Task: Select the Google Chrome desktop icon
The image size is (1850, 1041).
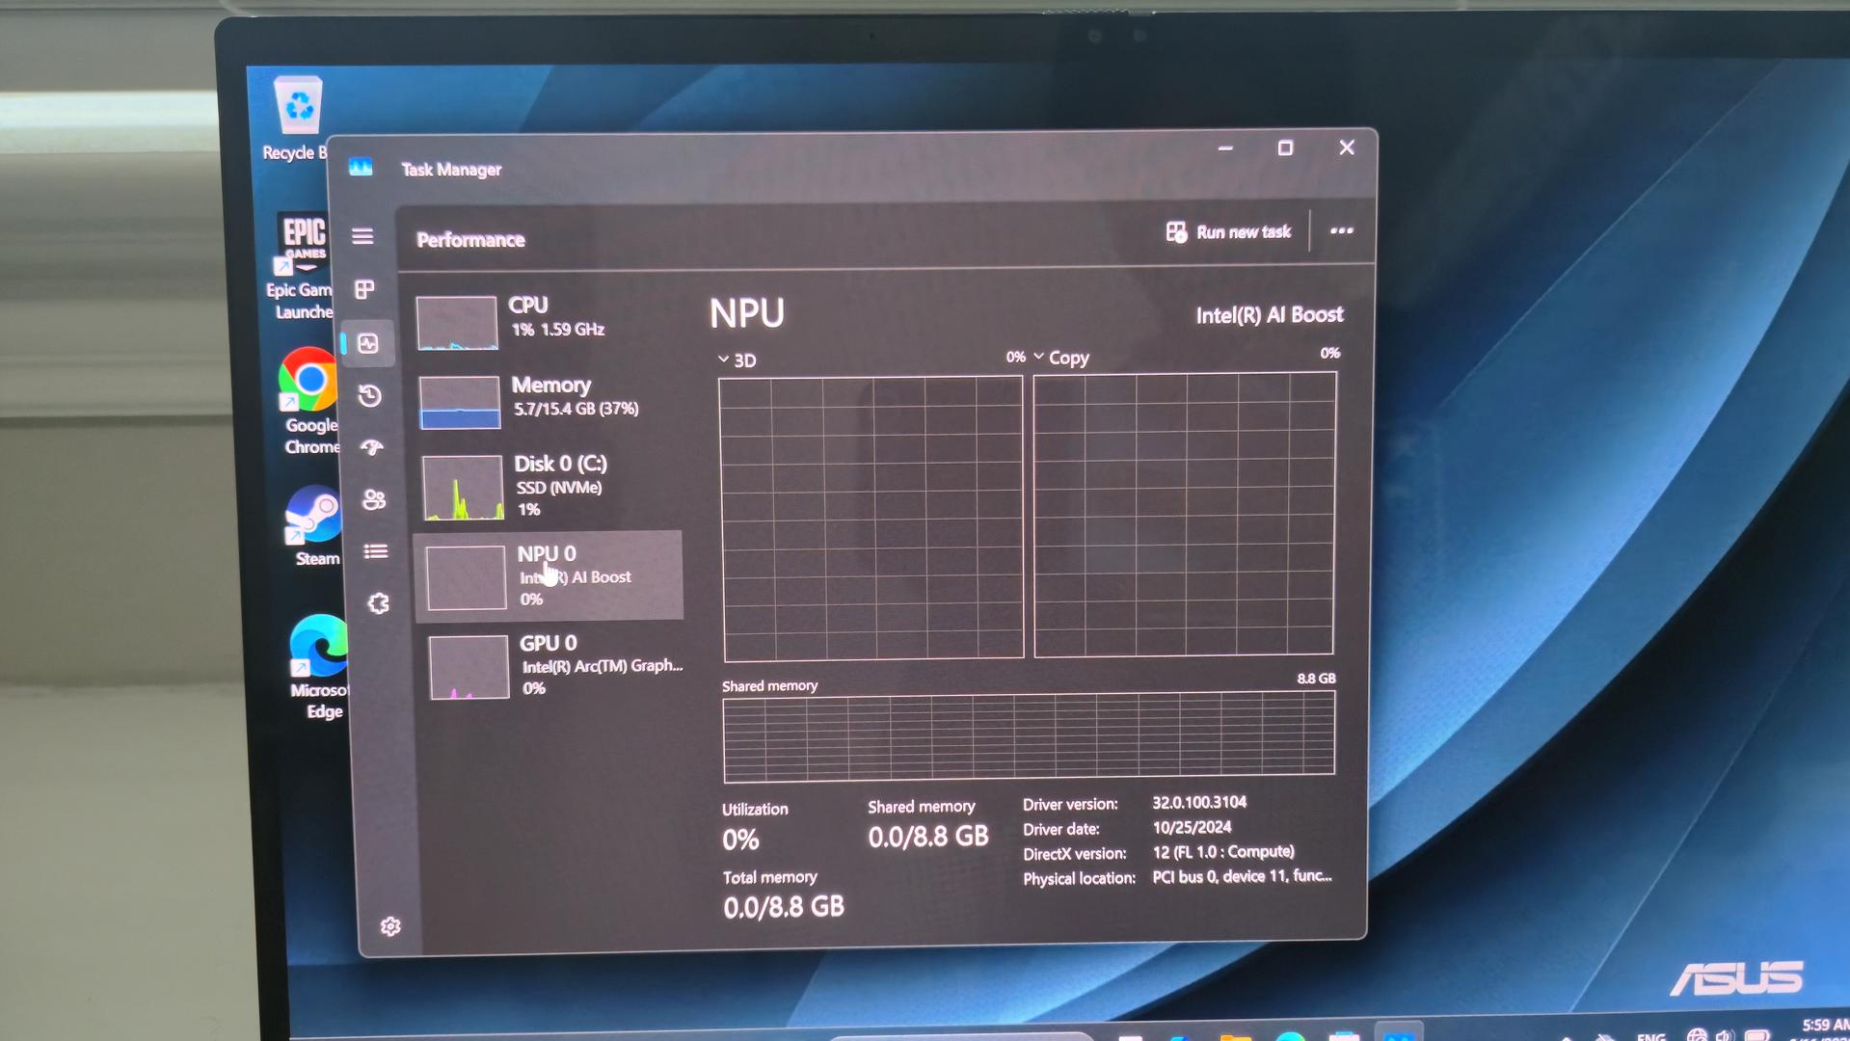Action: [310, 401]
